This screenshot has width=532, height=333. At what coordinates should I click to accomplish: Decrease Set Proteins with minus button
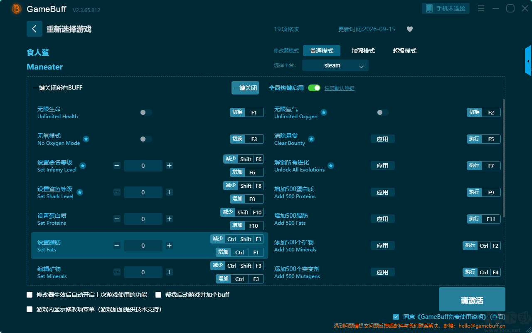(117, 219)
